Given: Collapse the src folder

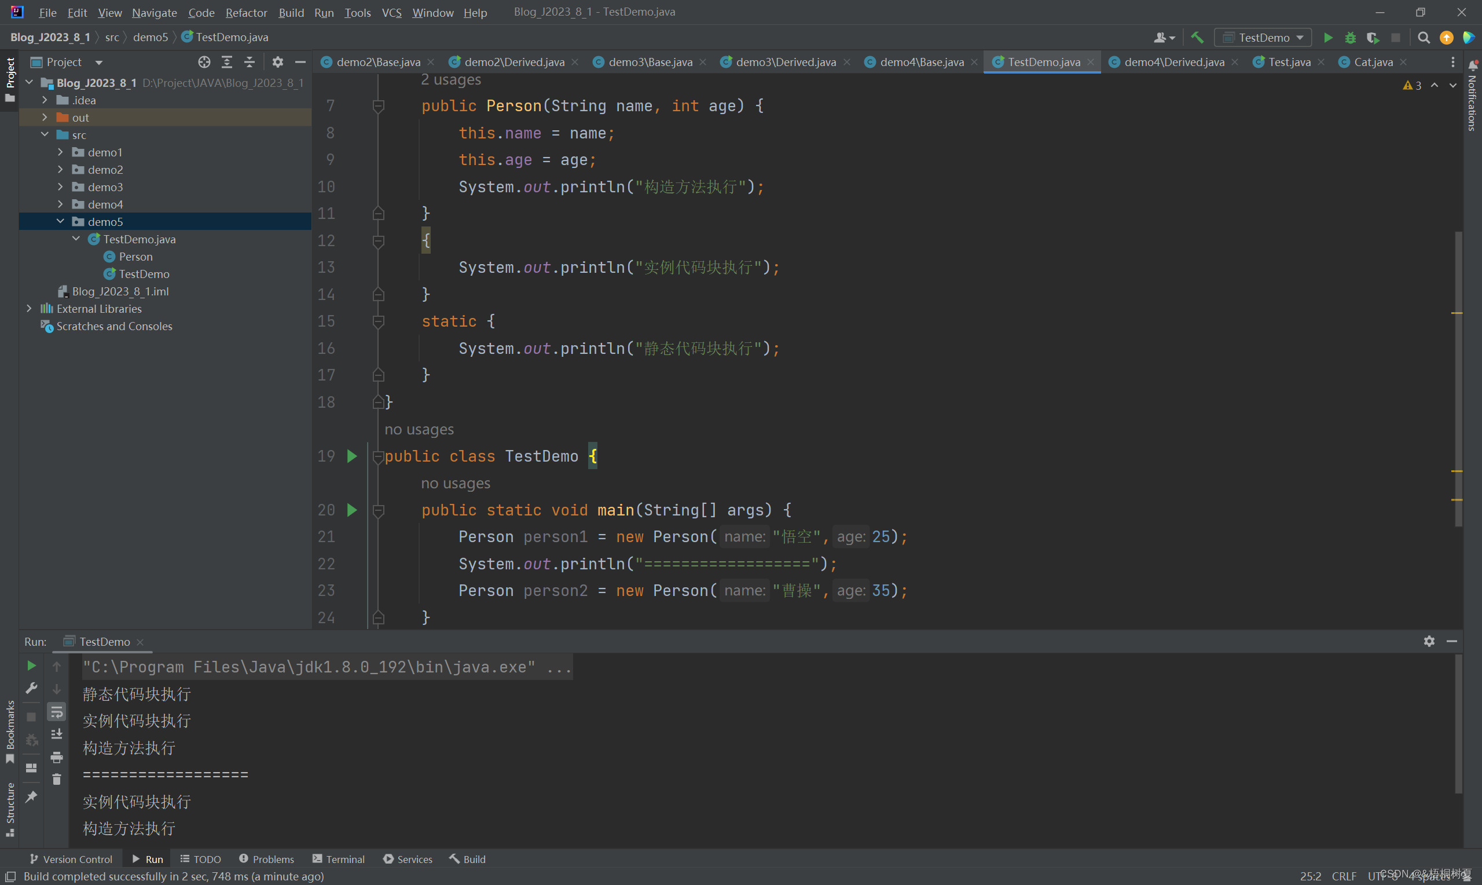Looking at the screenshot, I should [x=45, y=135].
